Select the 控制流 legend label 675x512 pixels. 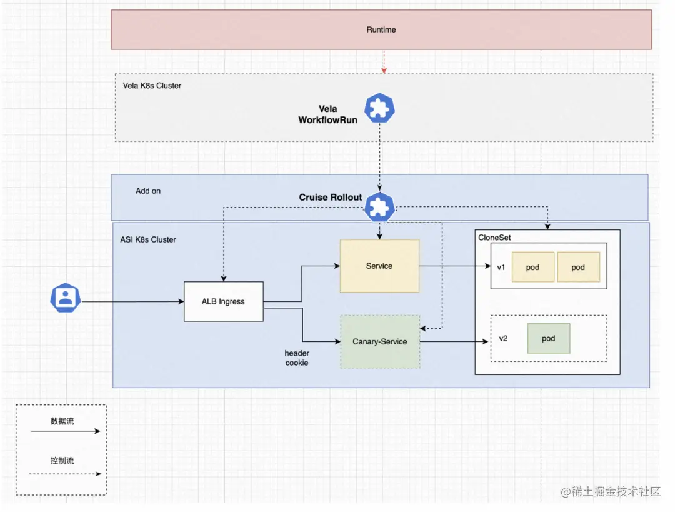[x=62, y=461]
